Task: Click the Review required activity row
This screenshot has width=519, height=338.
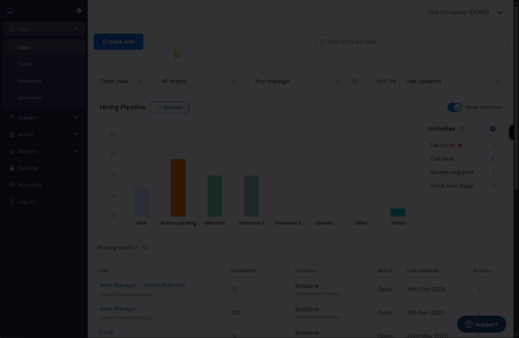Action: [x=462, y=172]
